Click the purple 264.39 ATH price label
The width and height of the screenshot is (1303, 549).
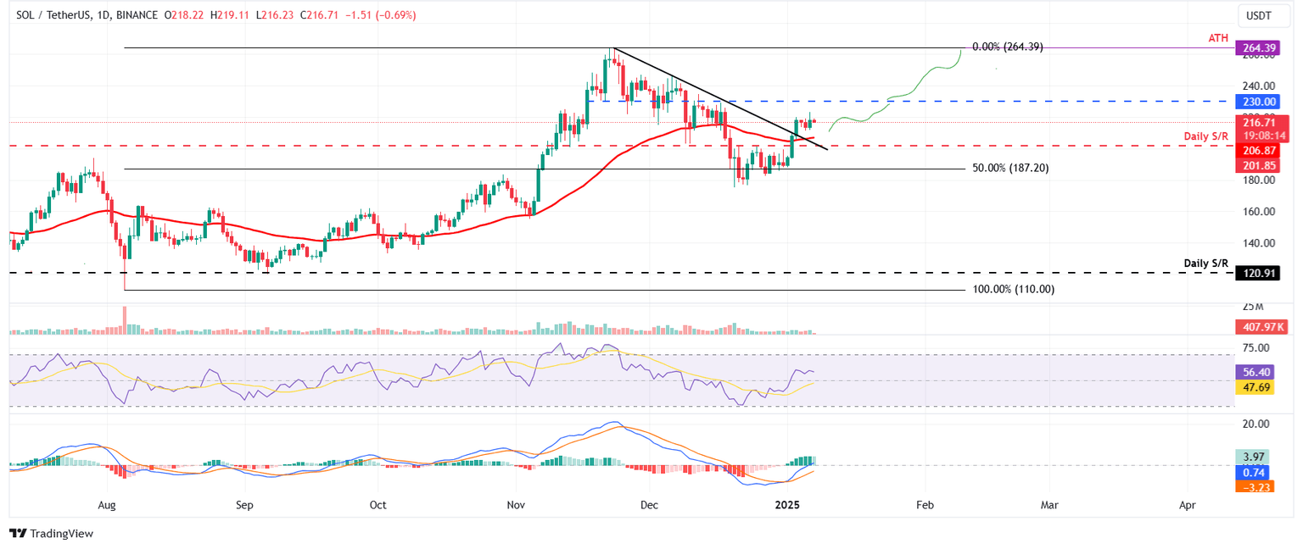coord(1258,48)
